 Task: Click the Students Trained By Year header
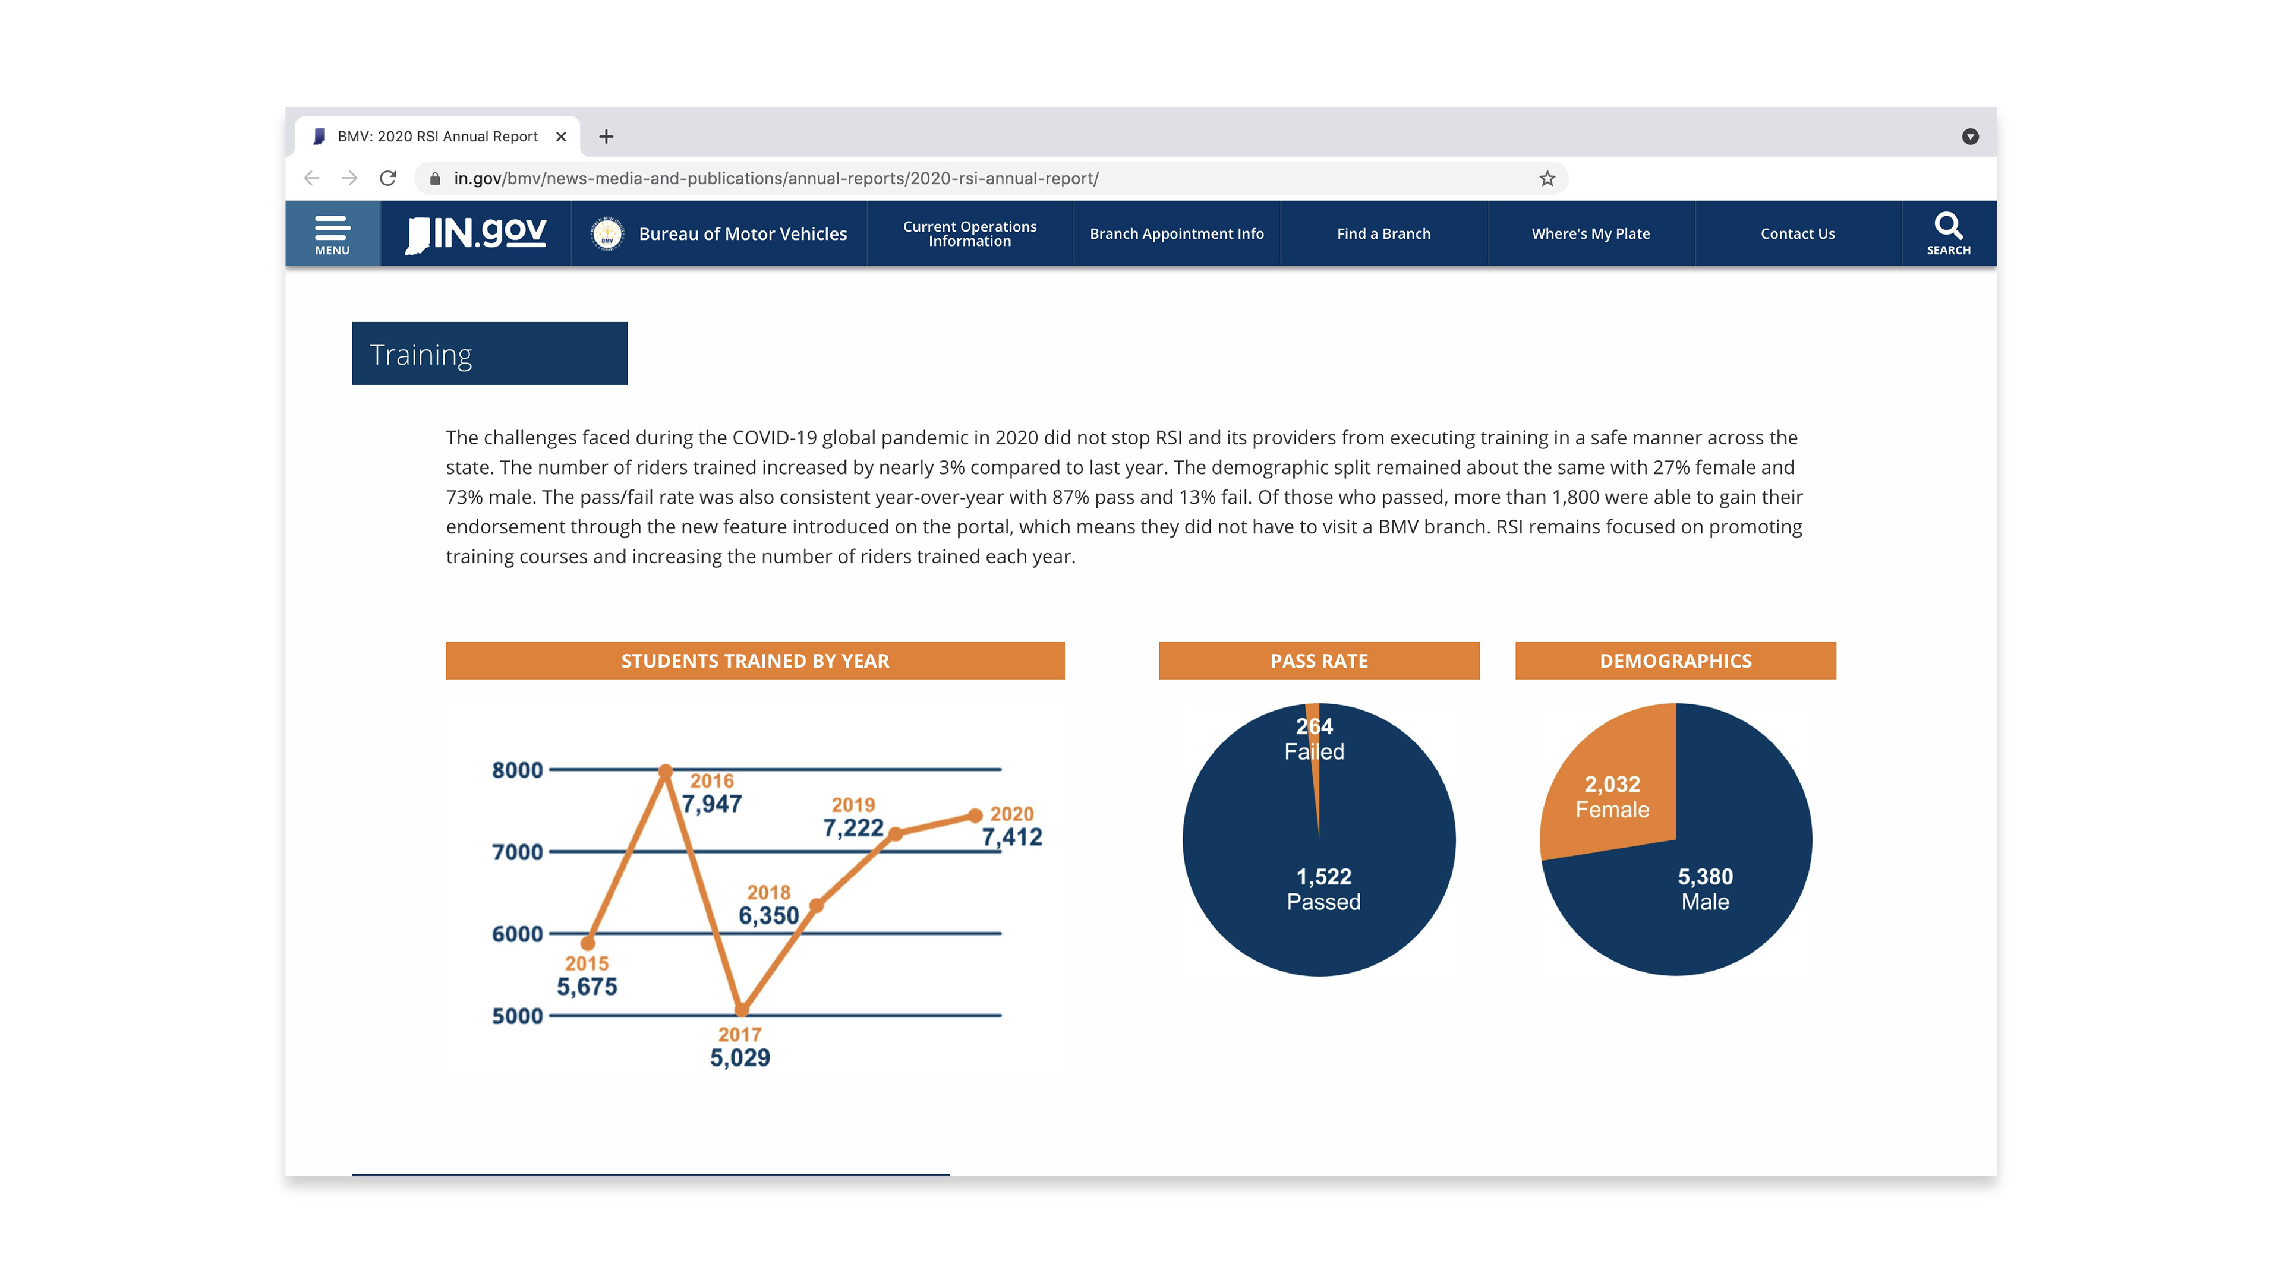coord(755,661)
